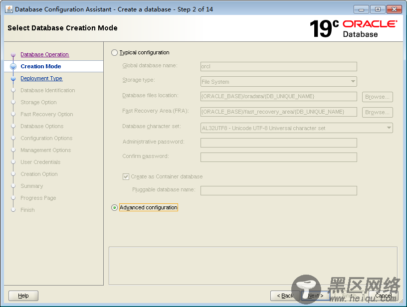
Task: Click the Fast Recovery Area field
Action: 278,112
